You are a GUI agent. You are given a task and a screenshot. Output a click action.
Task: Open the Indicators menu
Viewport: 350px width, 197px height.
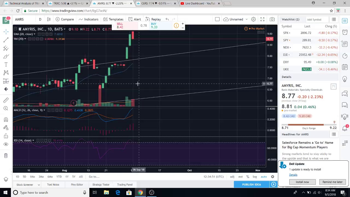[x=88, y=19]
